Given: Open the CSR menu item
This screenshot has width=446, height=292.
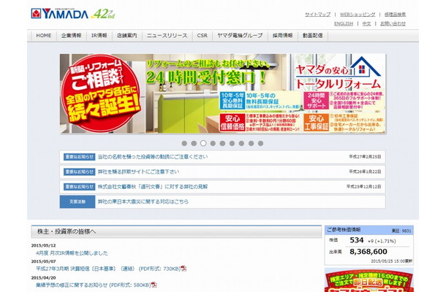Looking at the screenshot, I should coord(203,36).
